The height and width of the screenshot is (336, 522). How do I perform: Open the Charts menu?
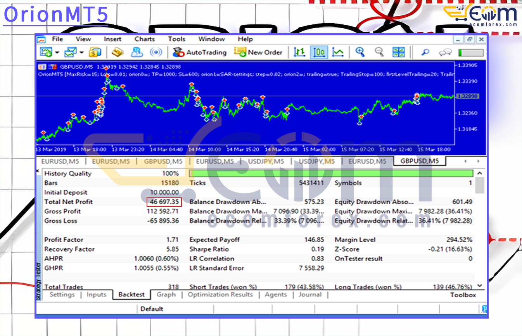(145, 39)
